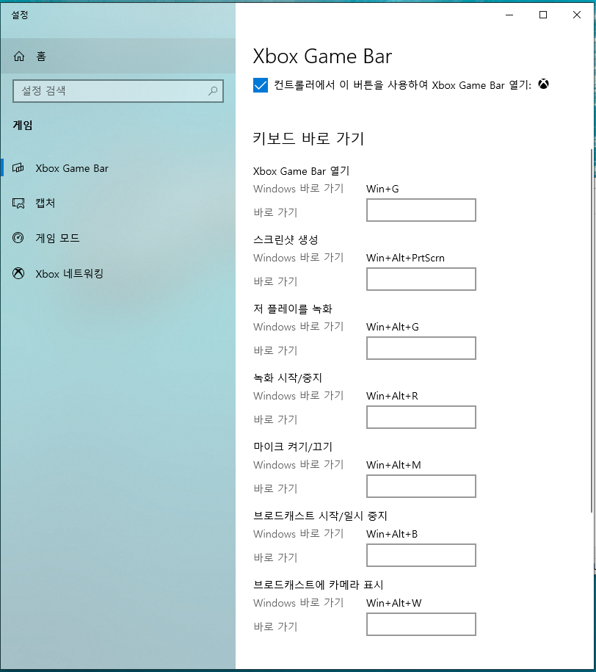Open 홈 settings page
The width and height of the screenshot is (596, 672).
[118, 56]
